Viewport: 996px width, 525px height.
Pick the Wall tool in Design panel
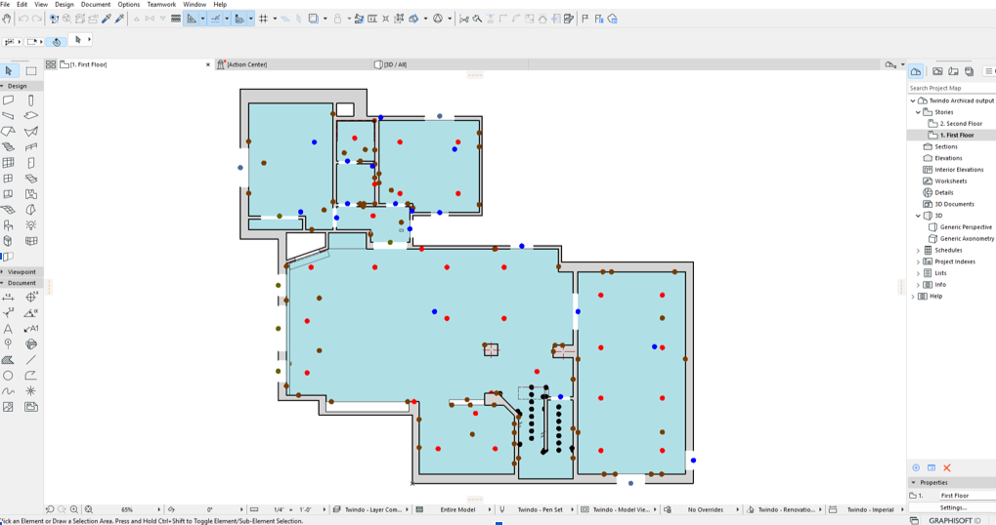click(x=8, y=101)
